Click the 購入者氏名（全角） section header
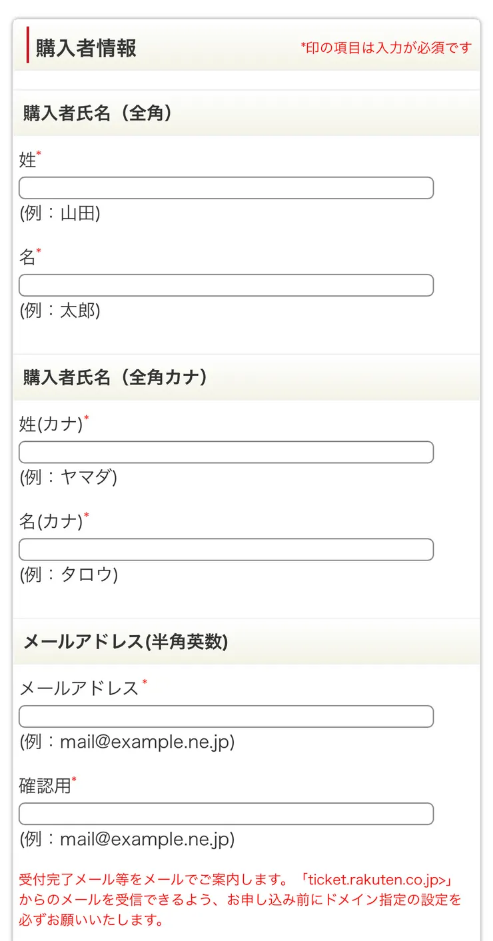Viewport: 493px width, 941px height. pos(97,113)
